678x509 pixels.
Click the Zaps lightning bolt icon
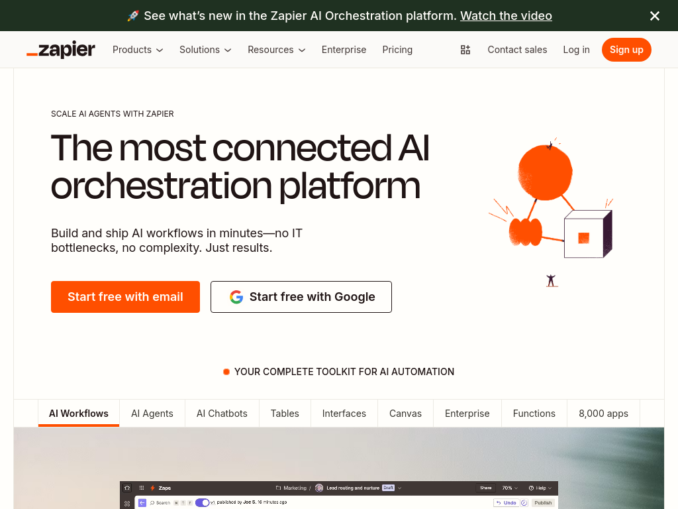click(x=152, y=488)
